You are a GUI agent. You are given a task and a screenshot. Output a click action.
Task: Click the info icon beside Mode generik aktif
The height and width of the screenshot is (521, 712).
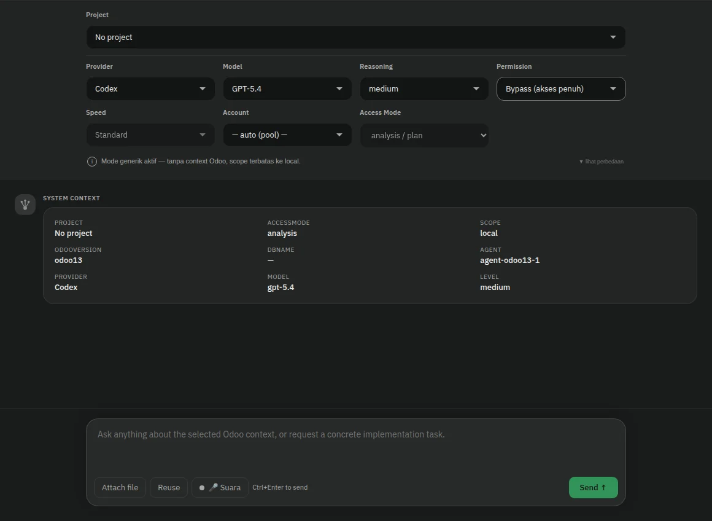(91, 162)
